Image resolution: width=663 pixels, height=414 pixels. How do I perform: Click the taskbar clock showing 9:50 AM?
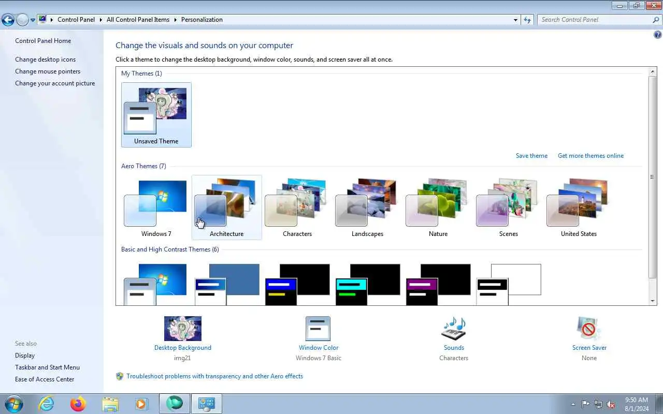coord(636,404)
